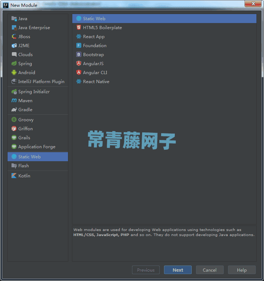Viewport: 264px width, 281px height.
Task: Choose the AngularJS shield icon
Action: [x=79, y=63]
